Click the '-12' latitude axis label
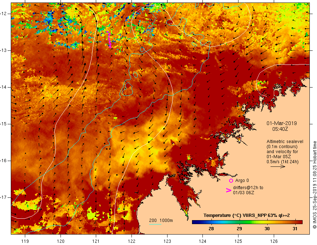The image size is (317, 245). [x=4, y=14]
